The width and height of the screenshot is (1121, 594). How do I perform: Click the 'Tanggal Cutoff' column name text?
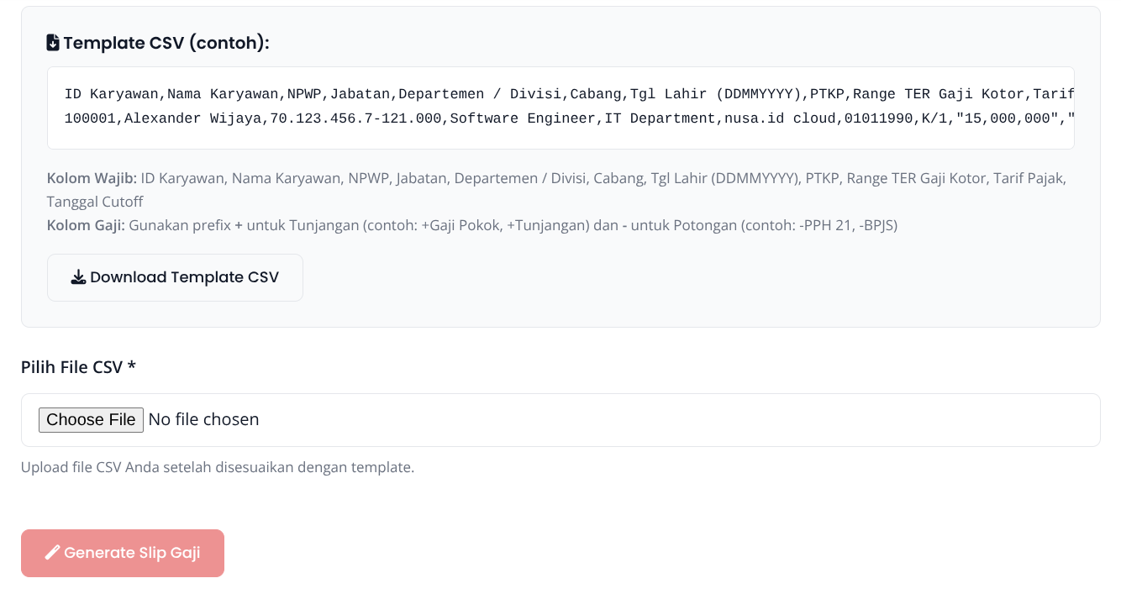pos(95,202)
